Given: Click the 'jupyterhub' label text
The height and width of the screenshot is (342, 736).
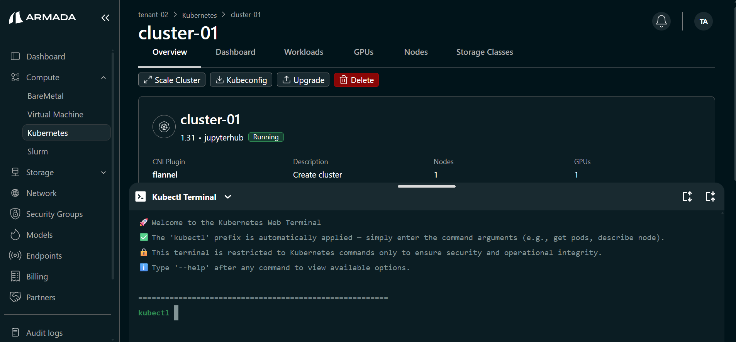Looking at the screenshot, I should 224,137.
